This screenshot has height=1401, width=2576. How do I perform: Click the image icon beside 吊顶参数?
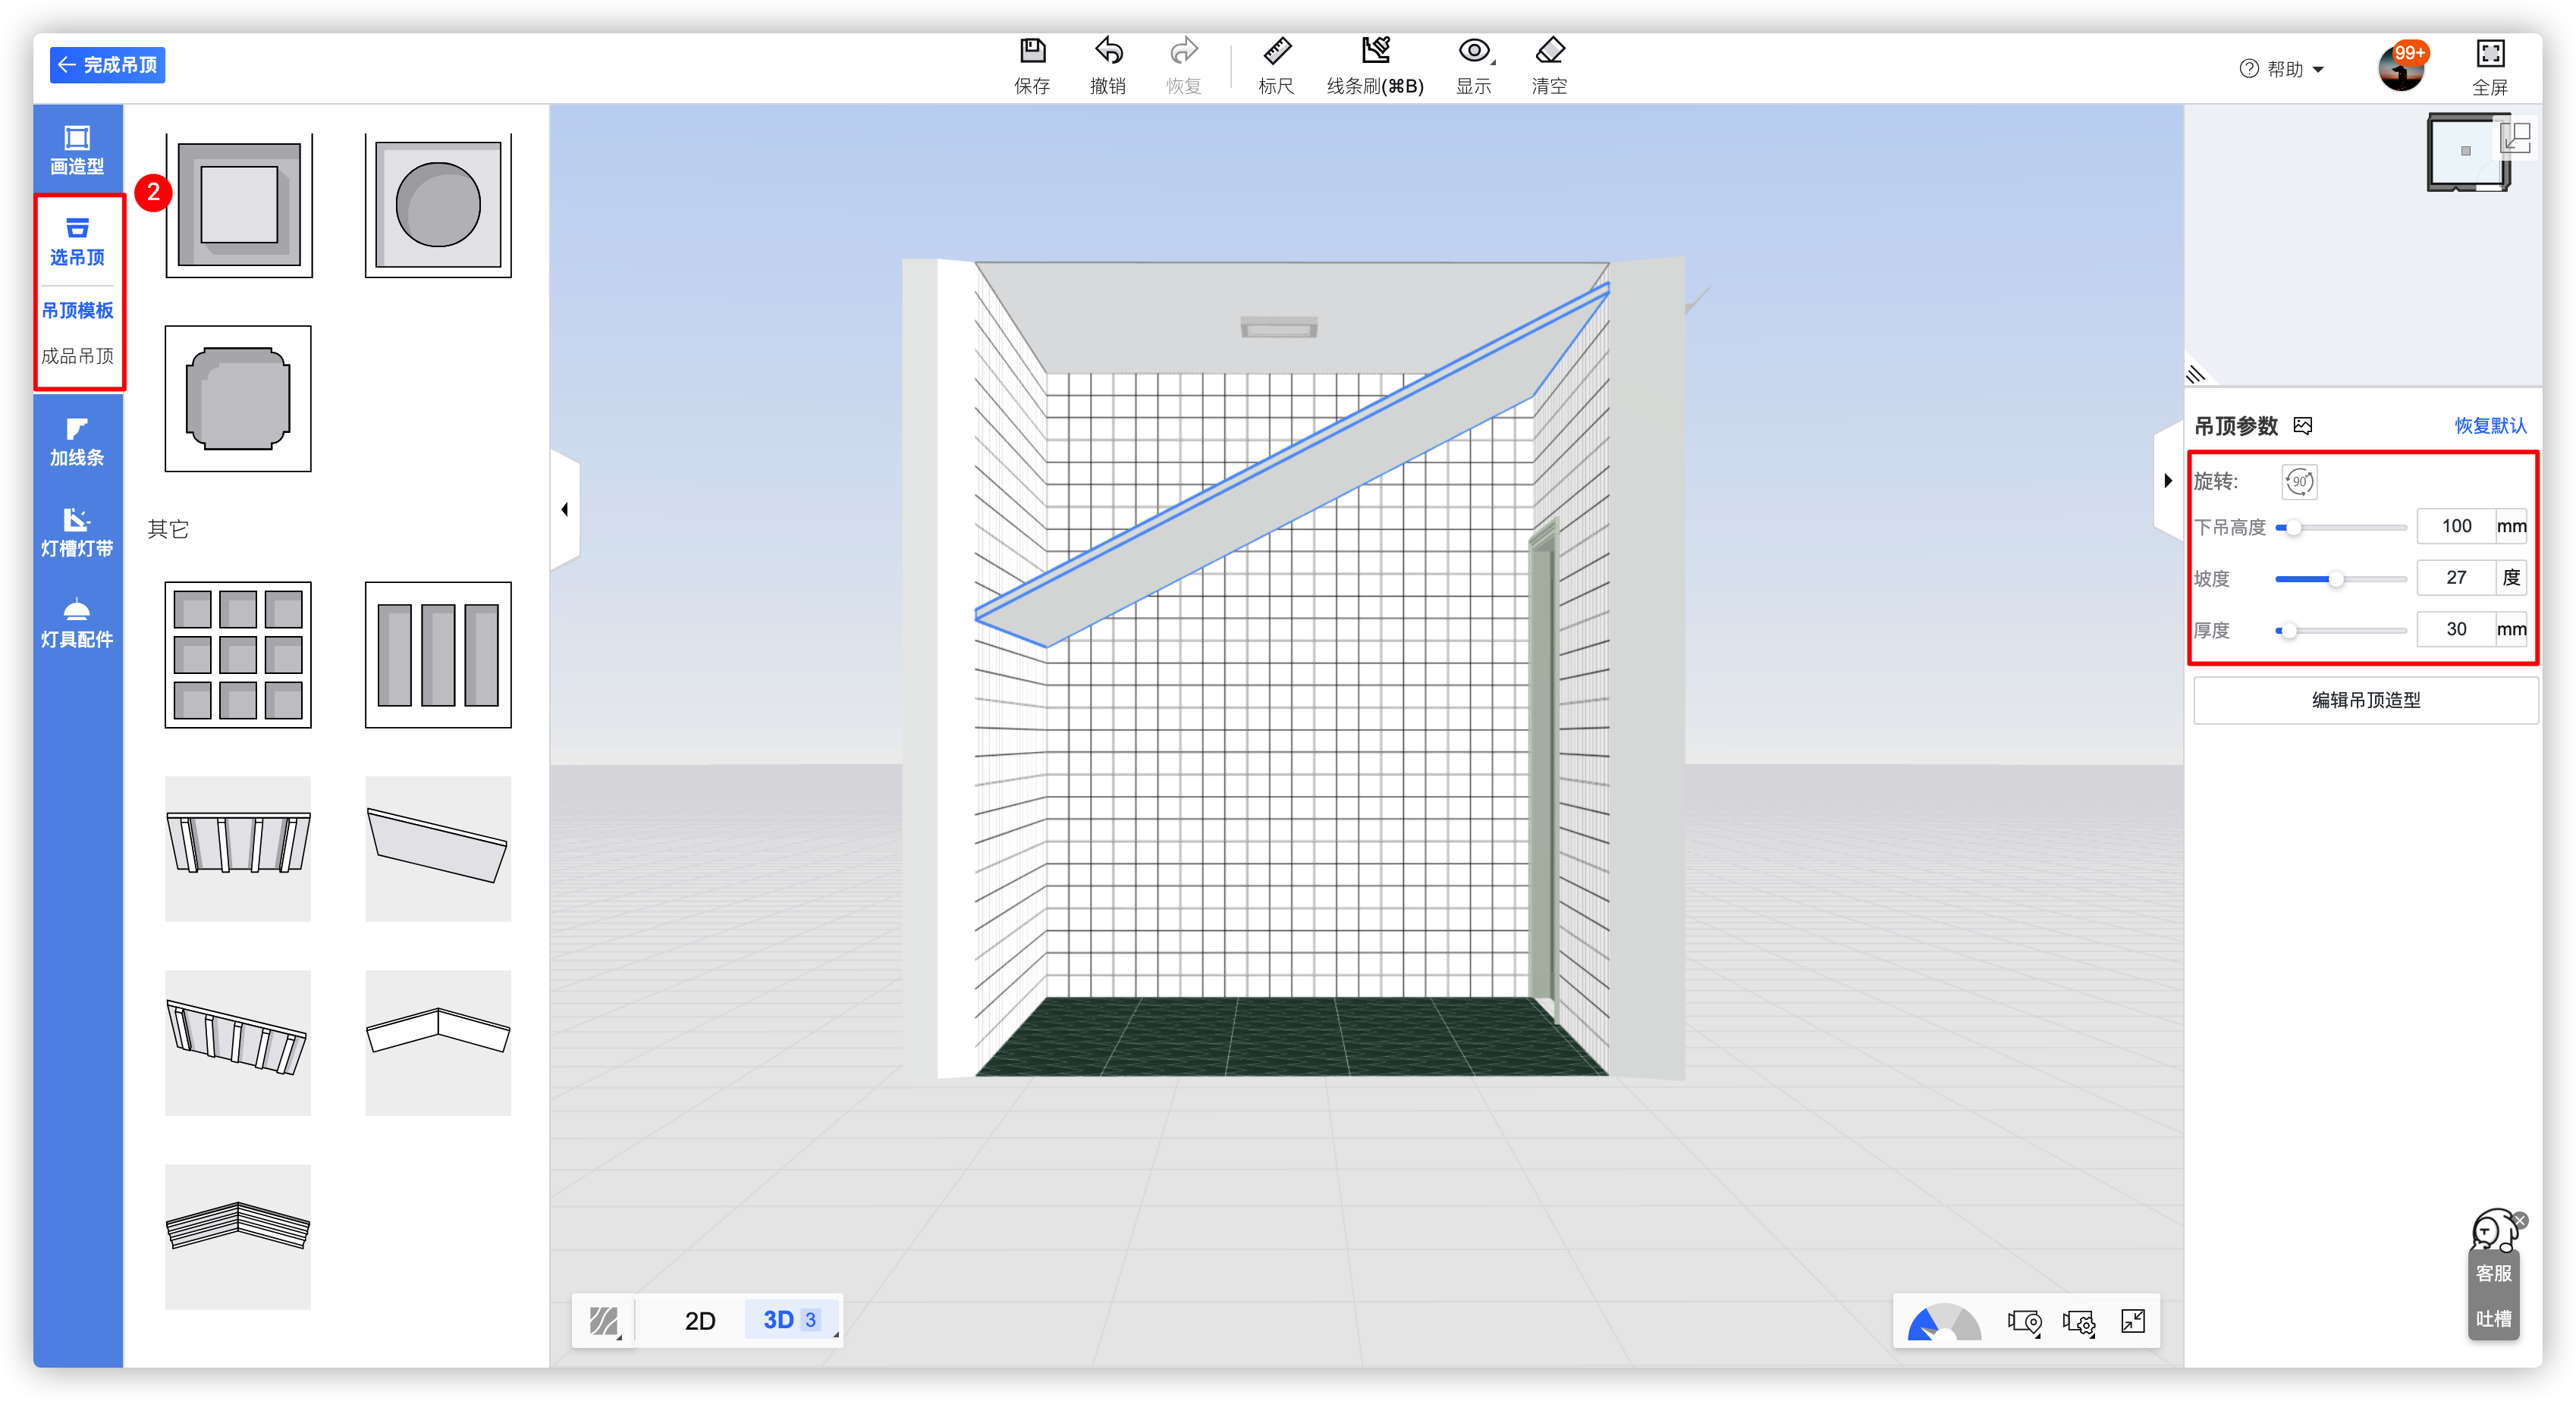(x=2302, y=426)
